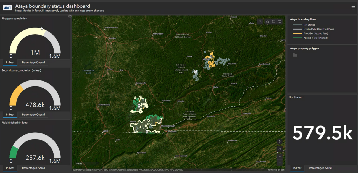Click the Painted (Field Finished) legend label
The height and width of the screenshot is (173, 358).
pyautogui.click(x=315, y=38)
